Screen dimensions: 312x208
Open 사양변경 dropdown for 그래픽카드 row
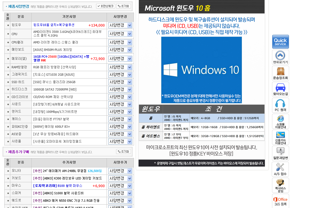[x=120, y=75]
